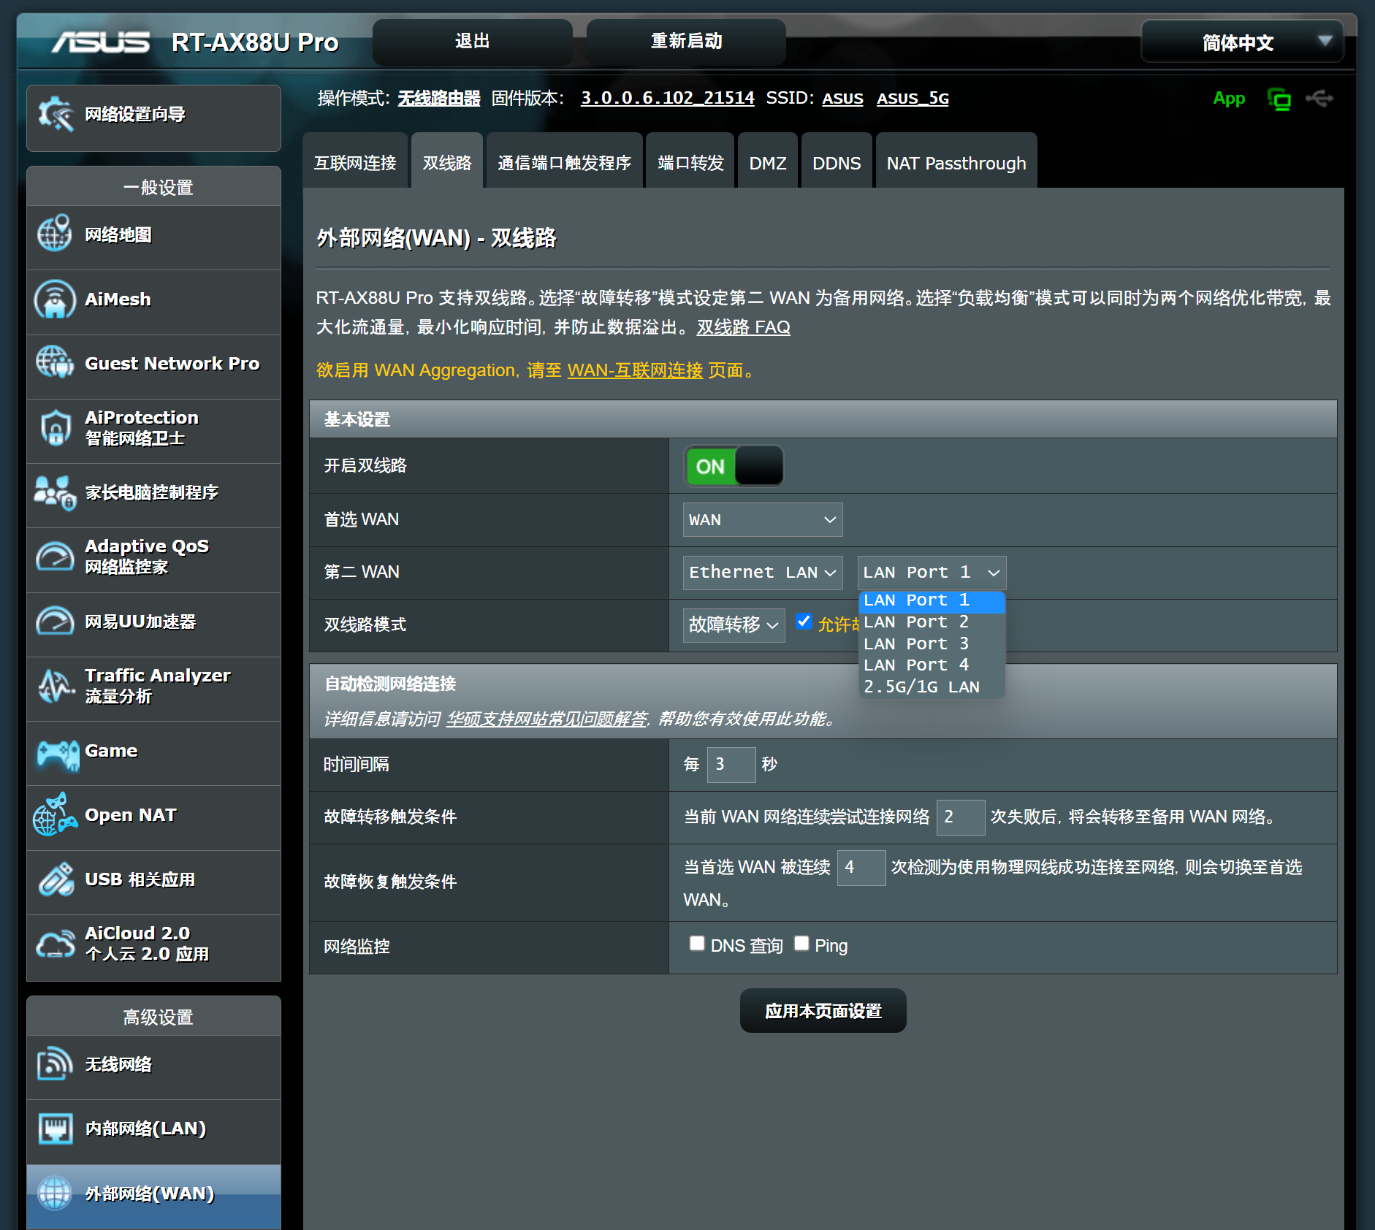Viewport: 1375px width, 1230px height.
Task: Select LAN Port 4 from the list
Action: [932, 665]
